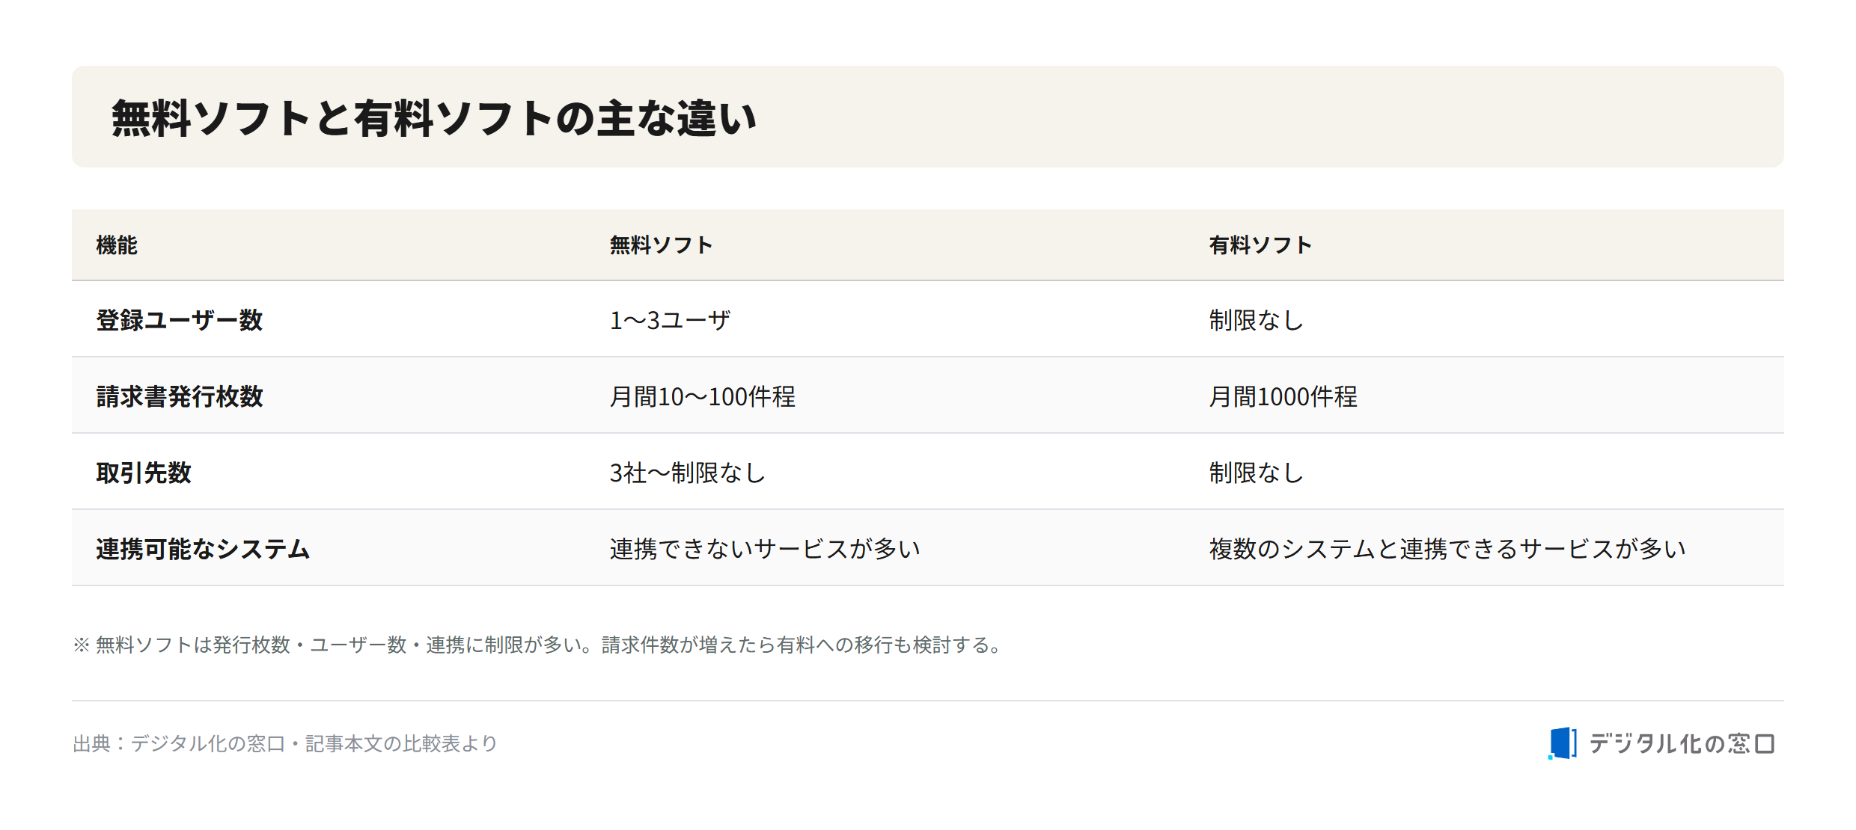
Task: Click the 月間1000件程 cell
Action: 1283,396
